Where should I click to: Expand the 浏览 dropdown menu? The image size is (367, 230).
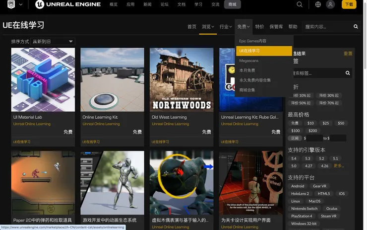tap(208, 27)
